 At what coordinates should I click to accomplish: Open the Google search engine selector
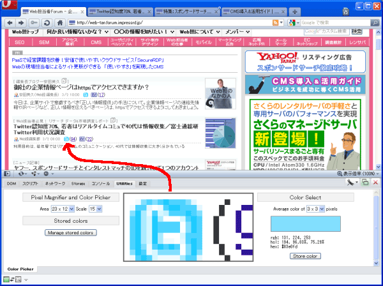[x=294, y=23]
